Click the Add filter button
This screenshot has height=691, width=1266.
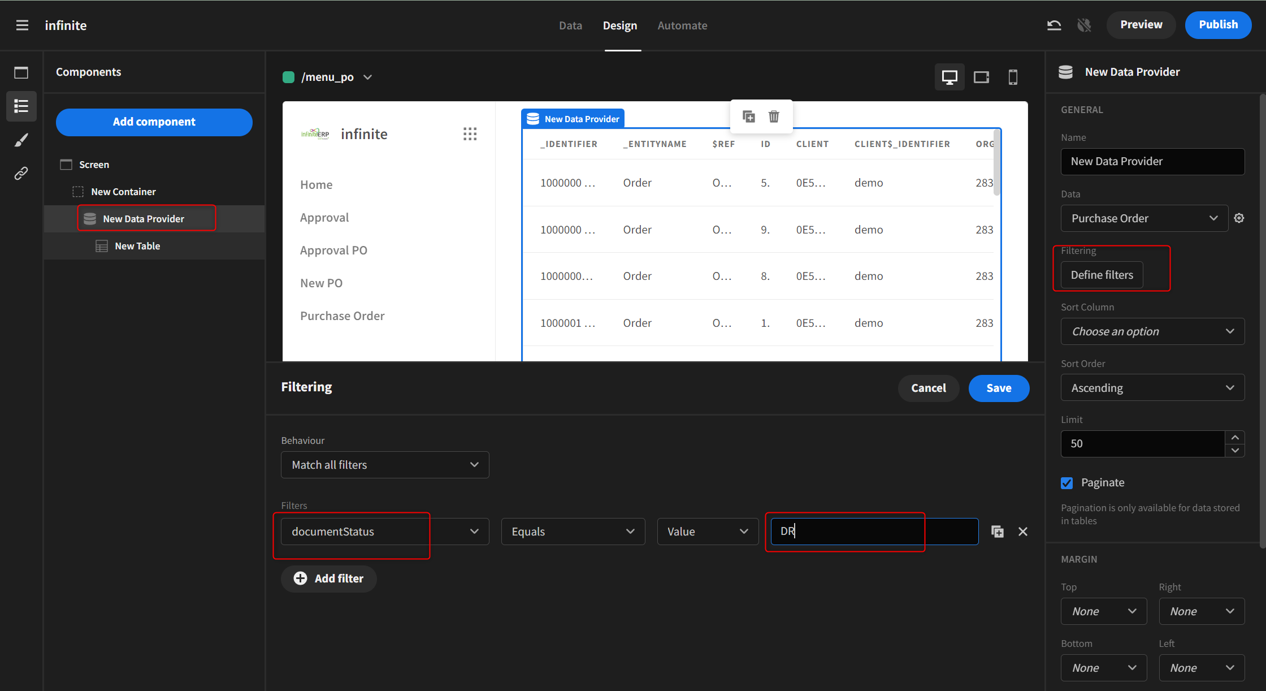pyautogui.click(x=329, y=578)
